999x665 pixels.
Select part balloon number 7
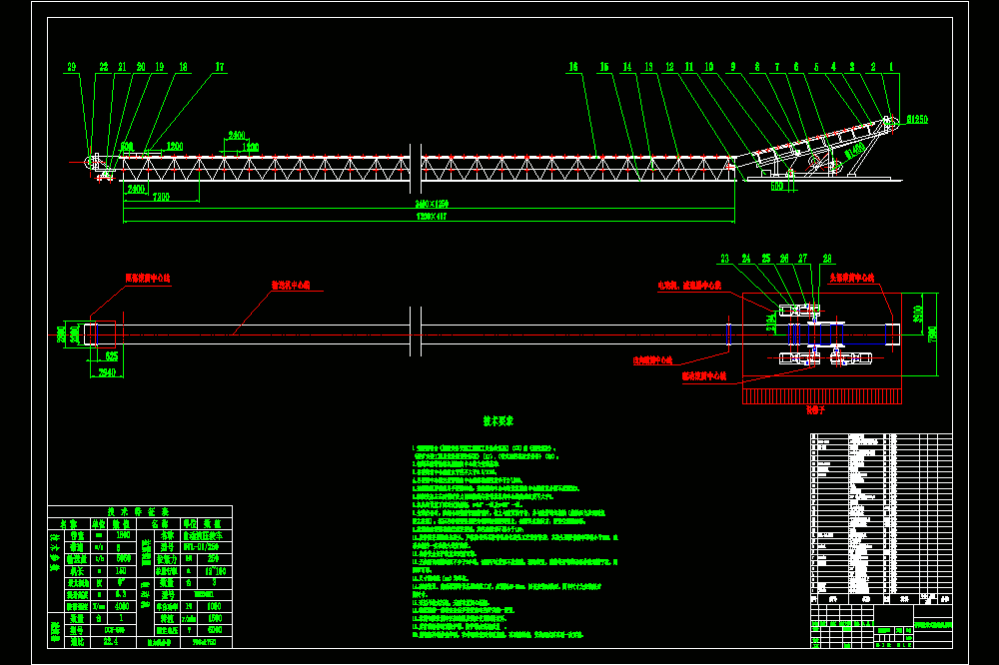[x=776, y=67]
